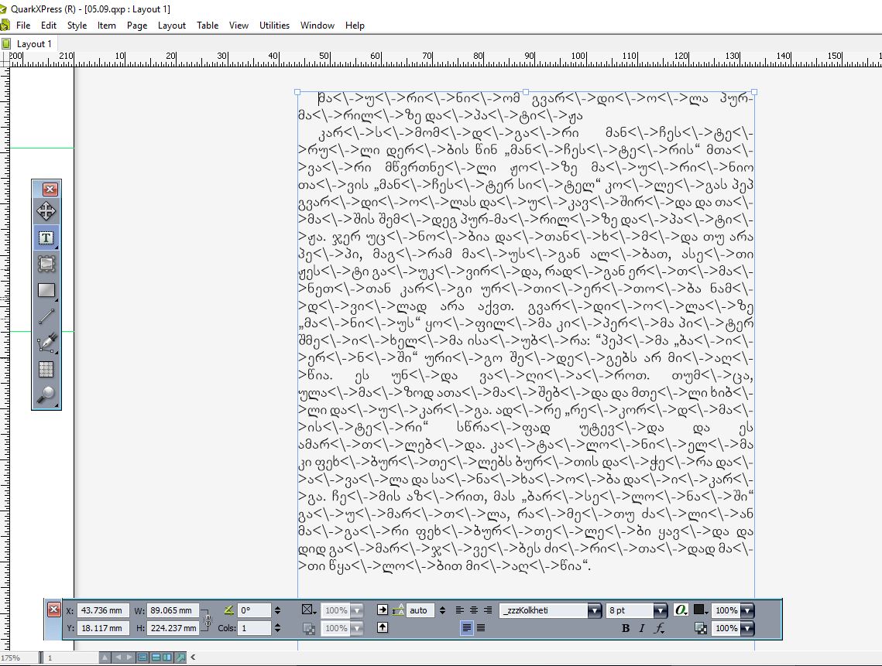Enable justified paragraph alignment
882x666 pixels.
coord(481,629)
